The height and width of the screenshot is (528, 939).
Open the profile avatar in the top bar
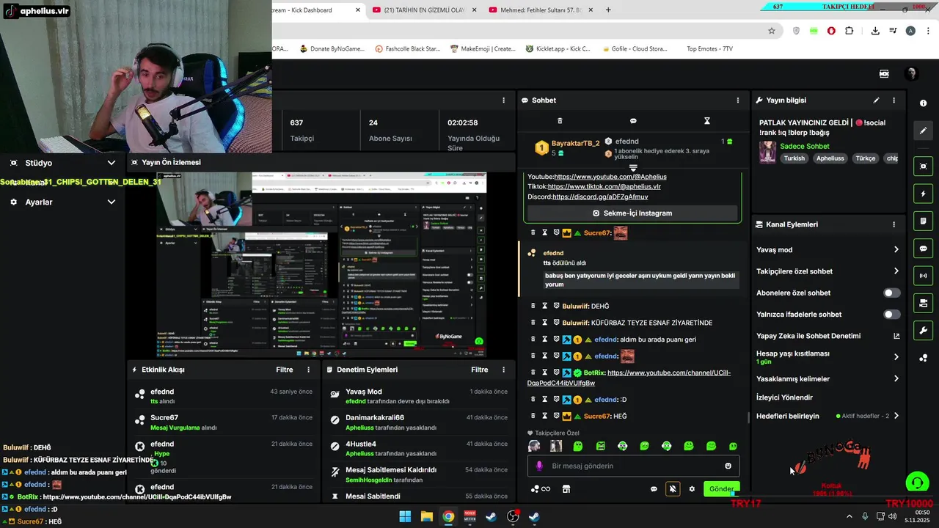tap(911, 74)
